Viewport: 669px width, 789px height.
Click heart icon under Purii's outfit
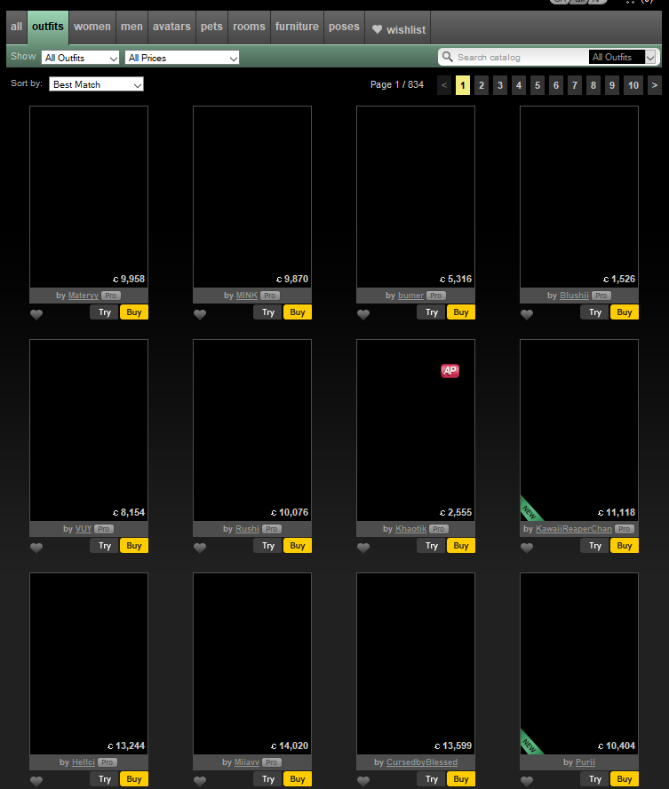[x=527, y=781]
